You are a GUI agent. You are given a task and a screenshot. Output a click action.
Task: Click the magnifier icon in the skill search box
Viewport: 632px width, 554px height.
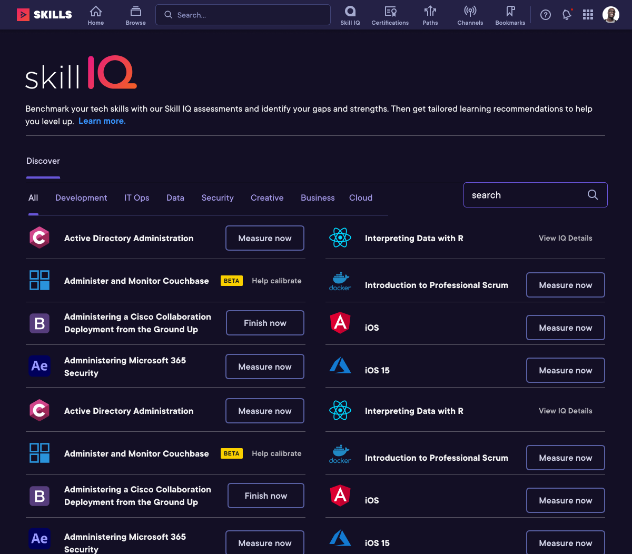tap(592, 195)
